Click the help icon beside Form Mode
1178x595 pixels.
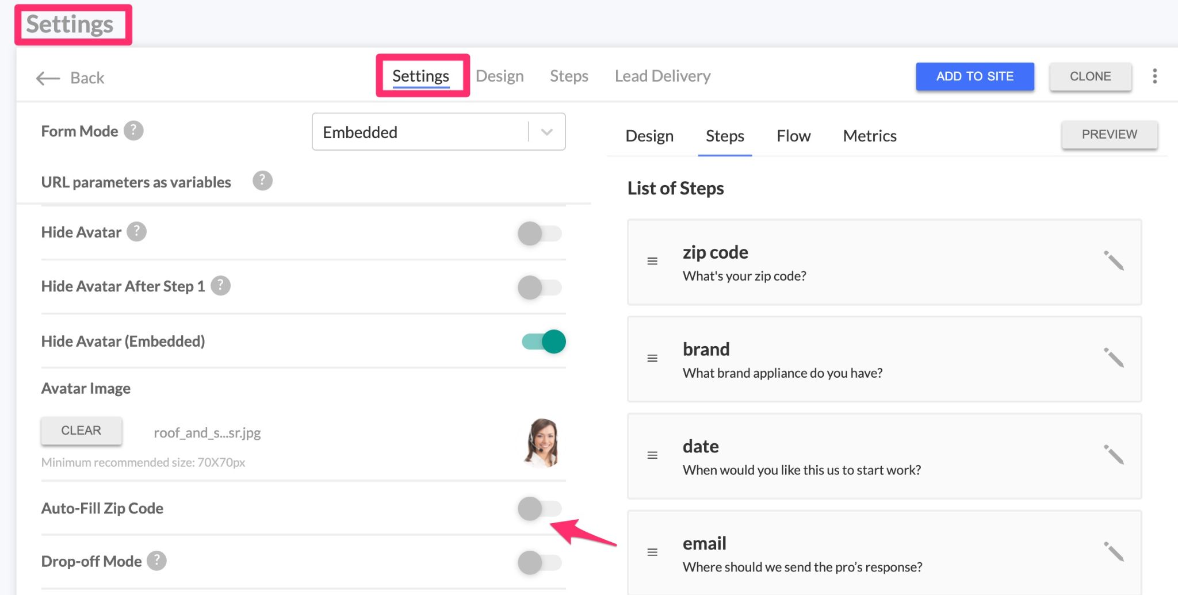pyautogui.click(x=133, y=131)
